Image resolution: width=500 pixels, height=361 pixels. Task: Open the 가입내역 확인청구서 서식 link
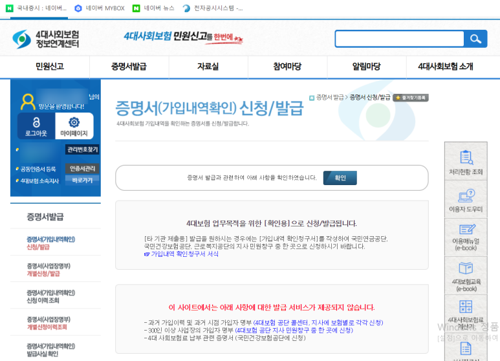click(182, 254)
